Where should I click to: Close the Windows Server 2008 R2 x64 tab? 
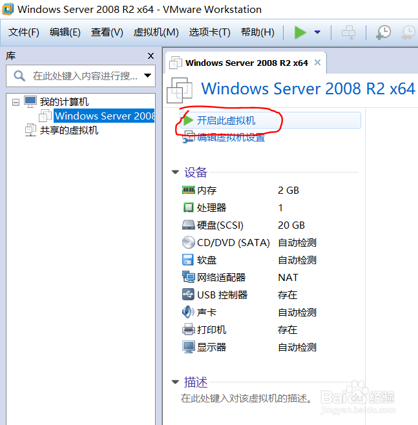click(317, 63)
